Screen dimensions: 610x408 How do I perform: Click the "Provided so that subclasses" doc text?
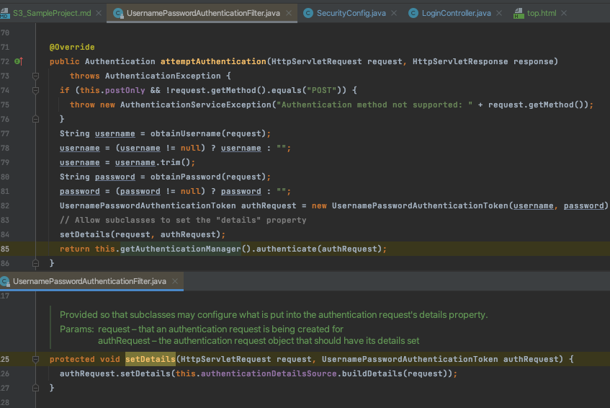274,314
